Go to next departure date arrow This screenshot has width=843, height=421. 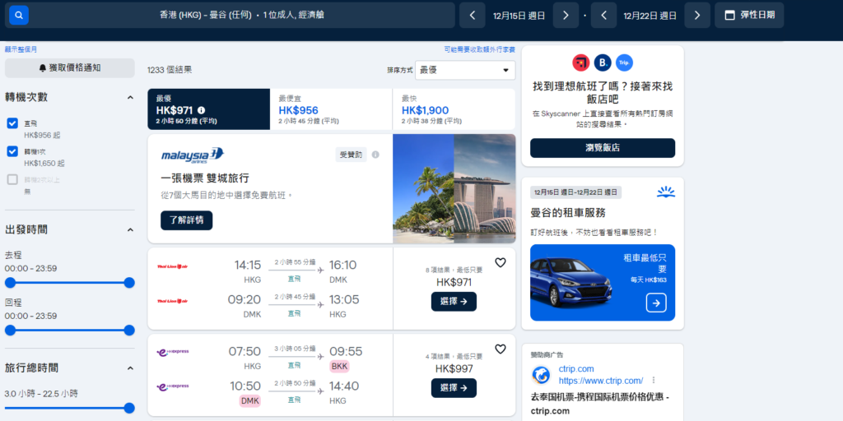tap(565, 15)
